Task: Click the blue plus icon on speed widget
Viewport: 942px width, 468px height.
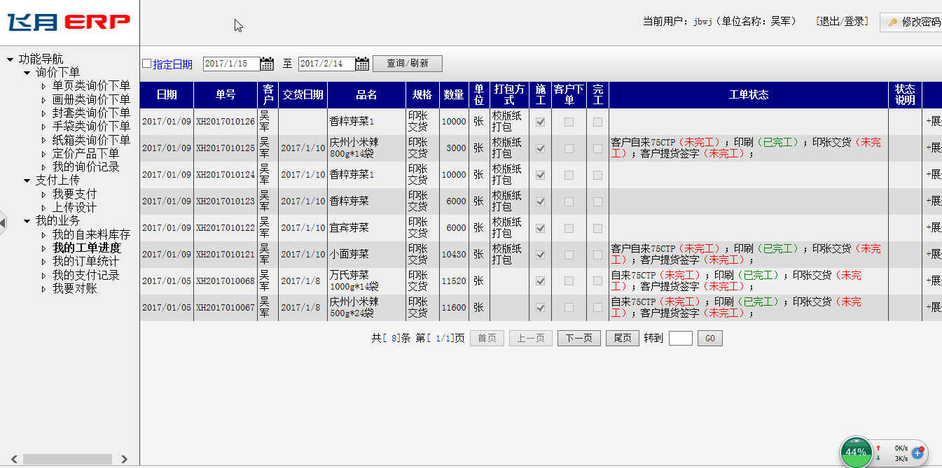Action: 917,453
